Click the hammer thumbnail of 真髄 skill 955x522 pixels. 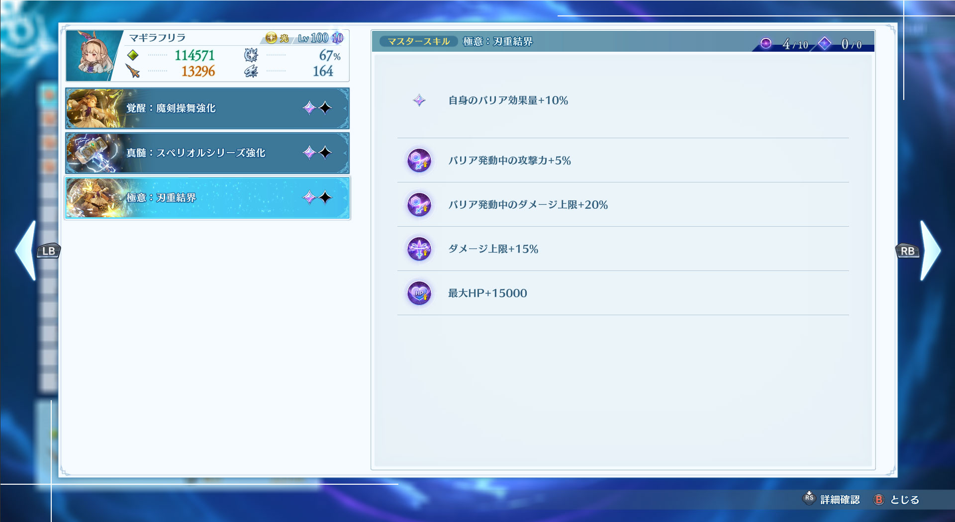pyautogui.click(x=95, y=153)
